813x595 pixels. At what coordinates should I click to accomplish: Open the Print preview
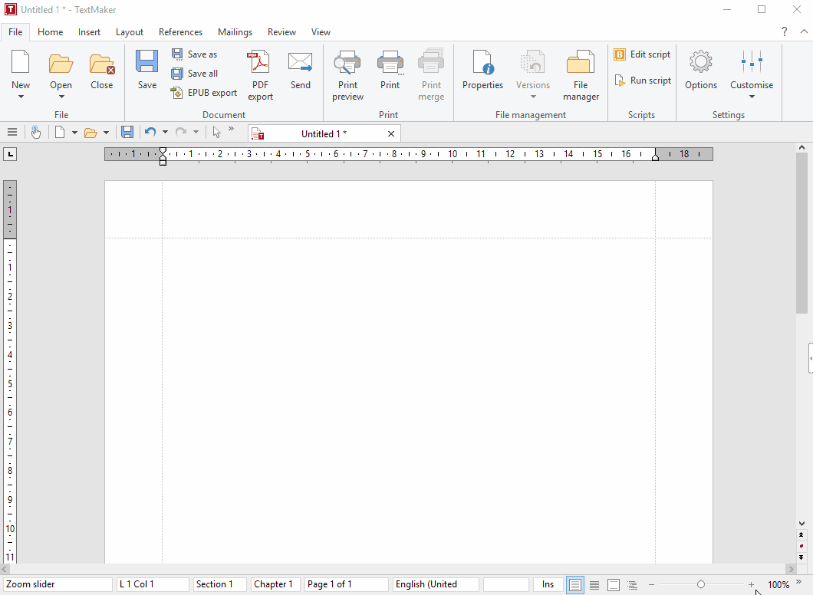pyautogui.click(x=347, y=75)
